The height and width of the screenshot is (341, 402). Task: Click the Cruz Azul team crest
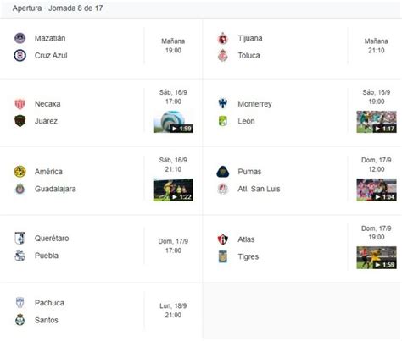(x=20, y=55)
